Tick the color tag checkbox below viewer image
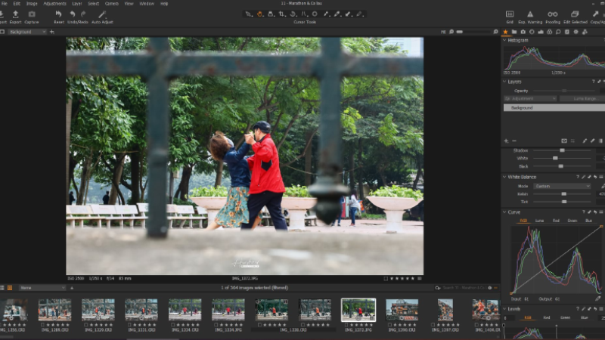605x340 pixels. tap(386, 278)
